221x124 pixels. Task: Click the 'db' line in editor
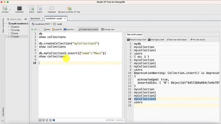[41, 34]
